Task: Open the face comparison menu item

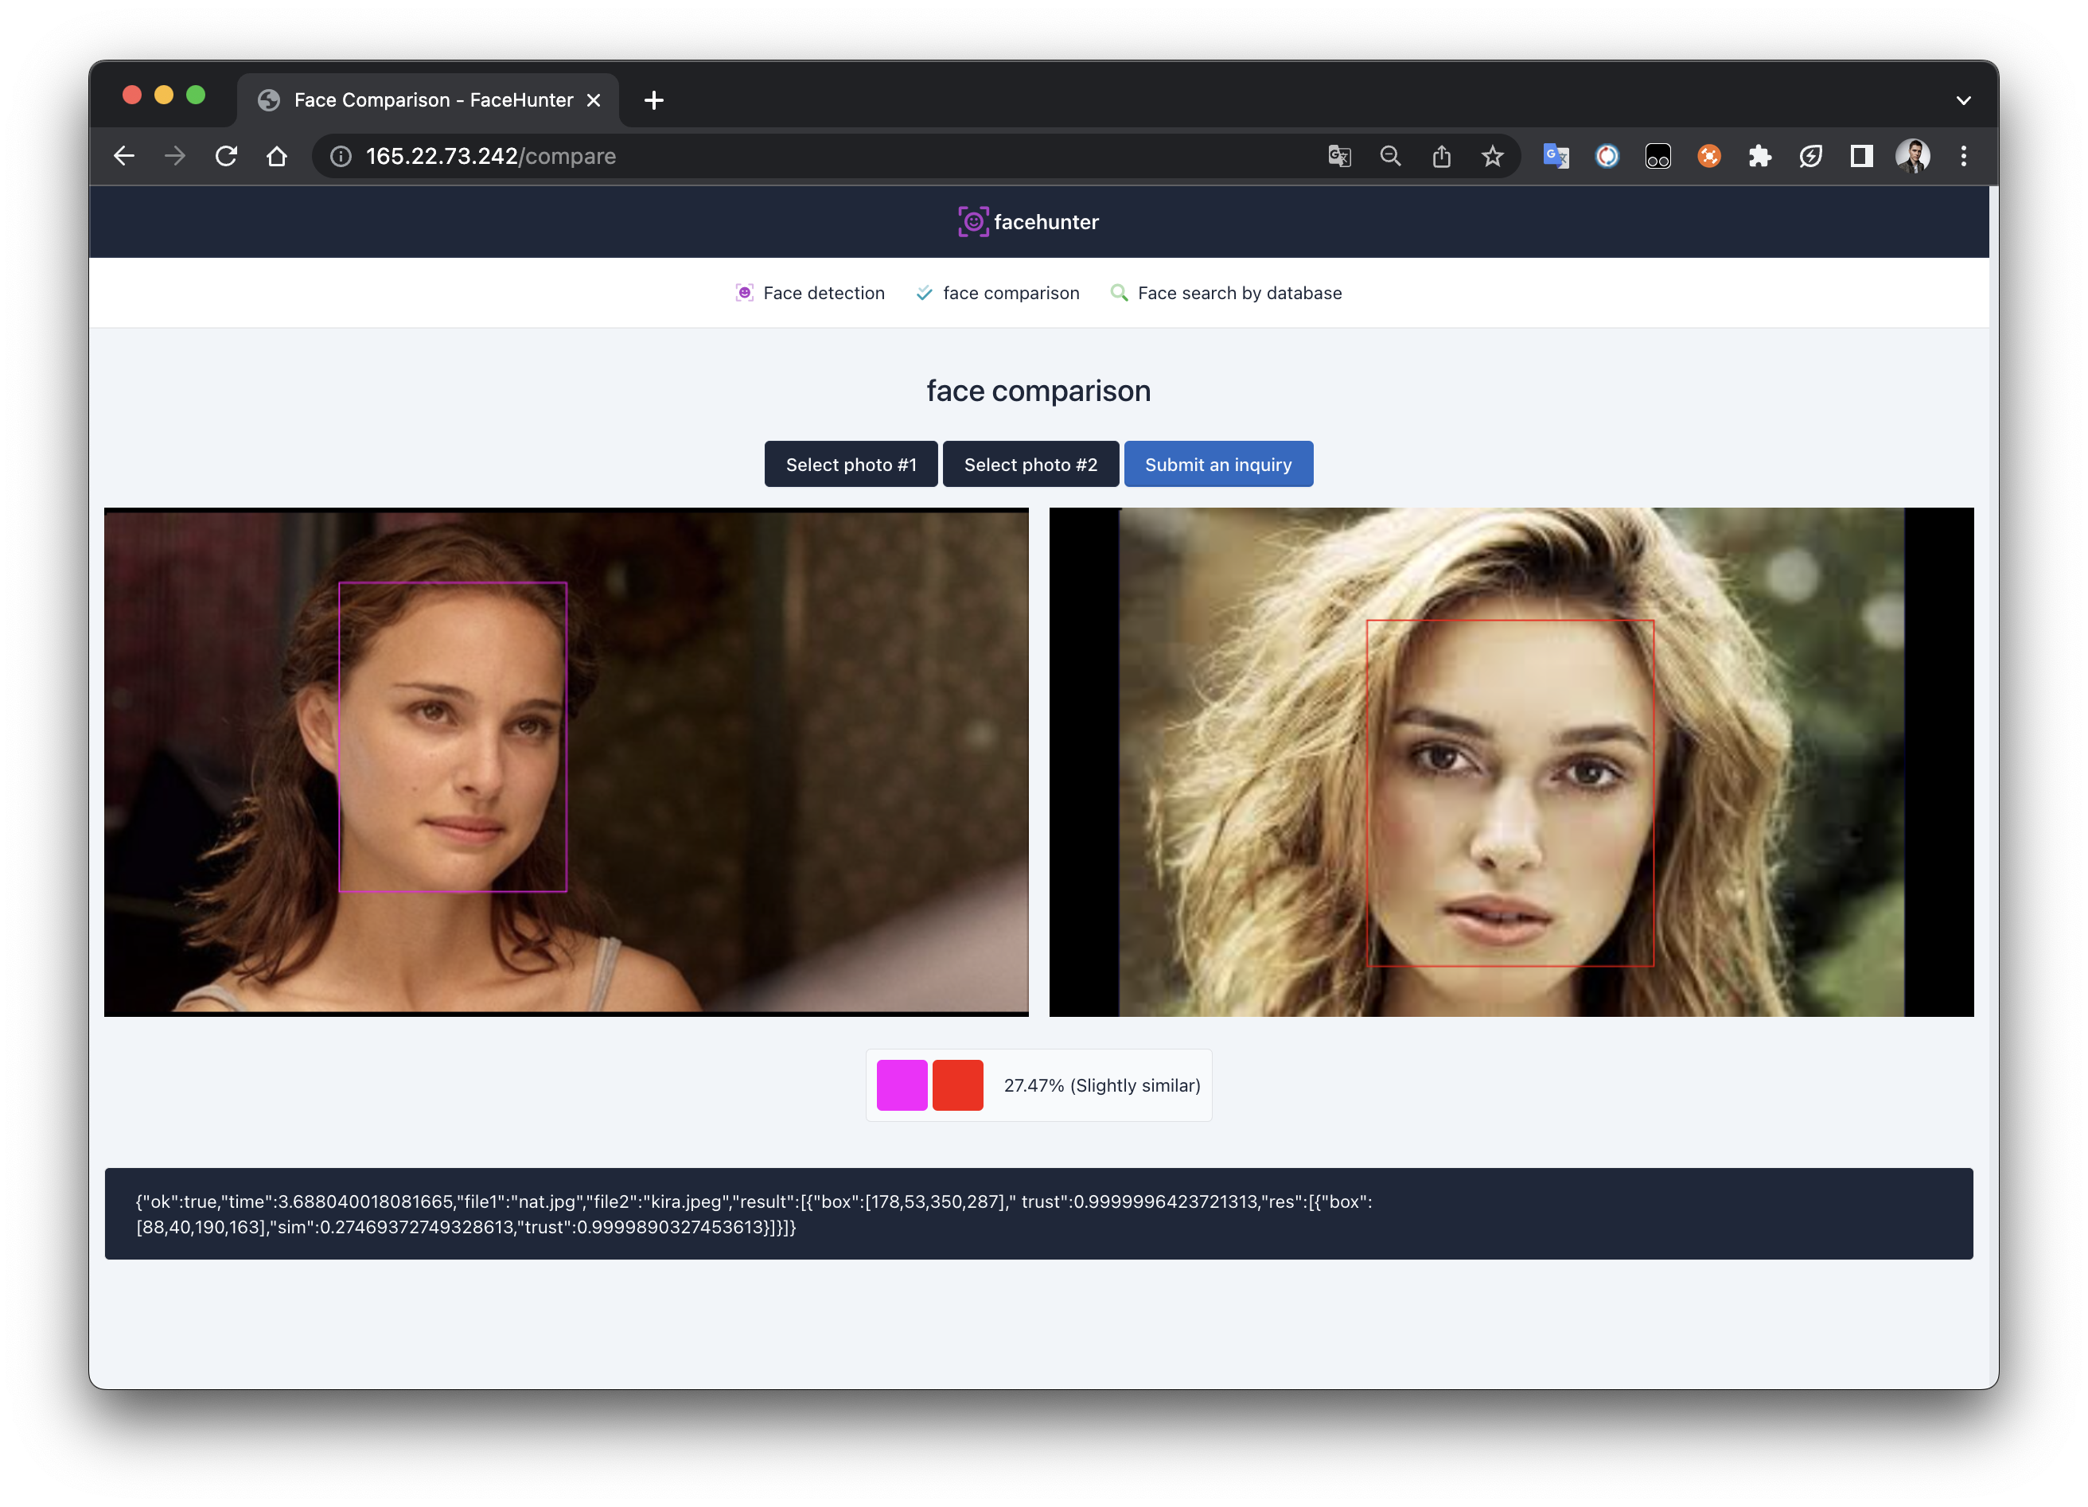Action: (x=998, y=293)
